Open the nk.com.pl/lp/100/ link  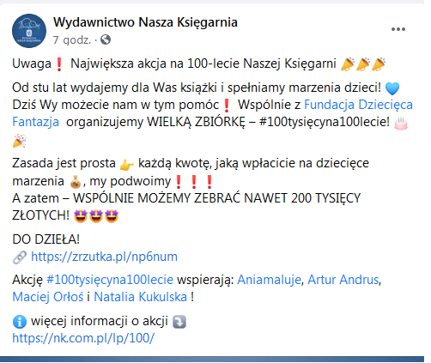pyautogui.click(x=83, y=338)
